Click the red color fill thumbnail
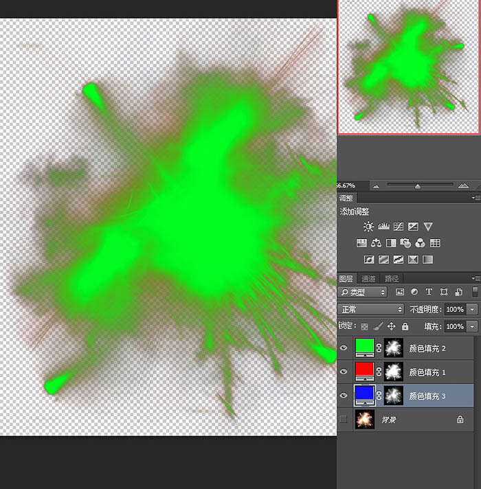Image resolution: width=481 pixels, height=489 pixels. [x=365, y=372]
